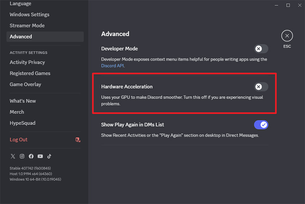Open Discord's Facebook icon in sidebar

pyautogui.click(x=31, y=156)
